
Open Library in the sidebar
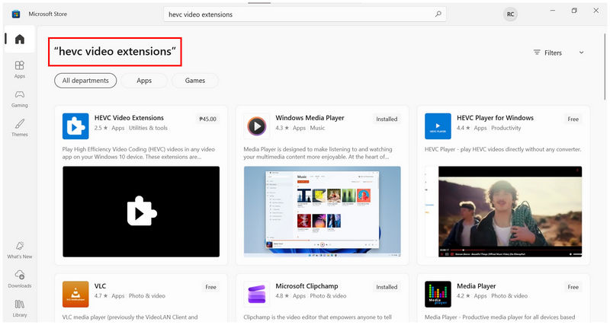(20, 308)
